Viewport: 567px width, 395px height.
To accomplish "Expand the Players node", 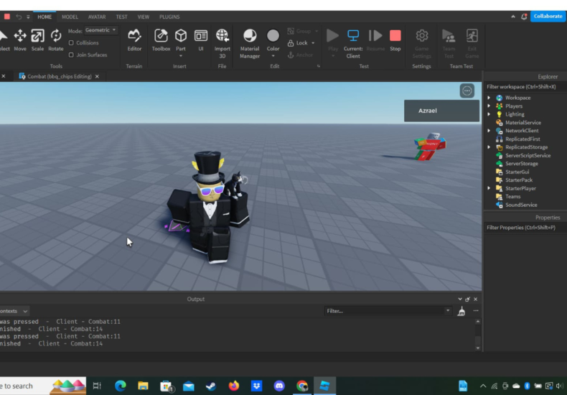I will click(489, 106).
